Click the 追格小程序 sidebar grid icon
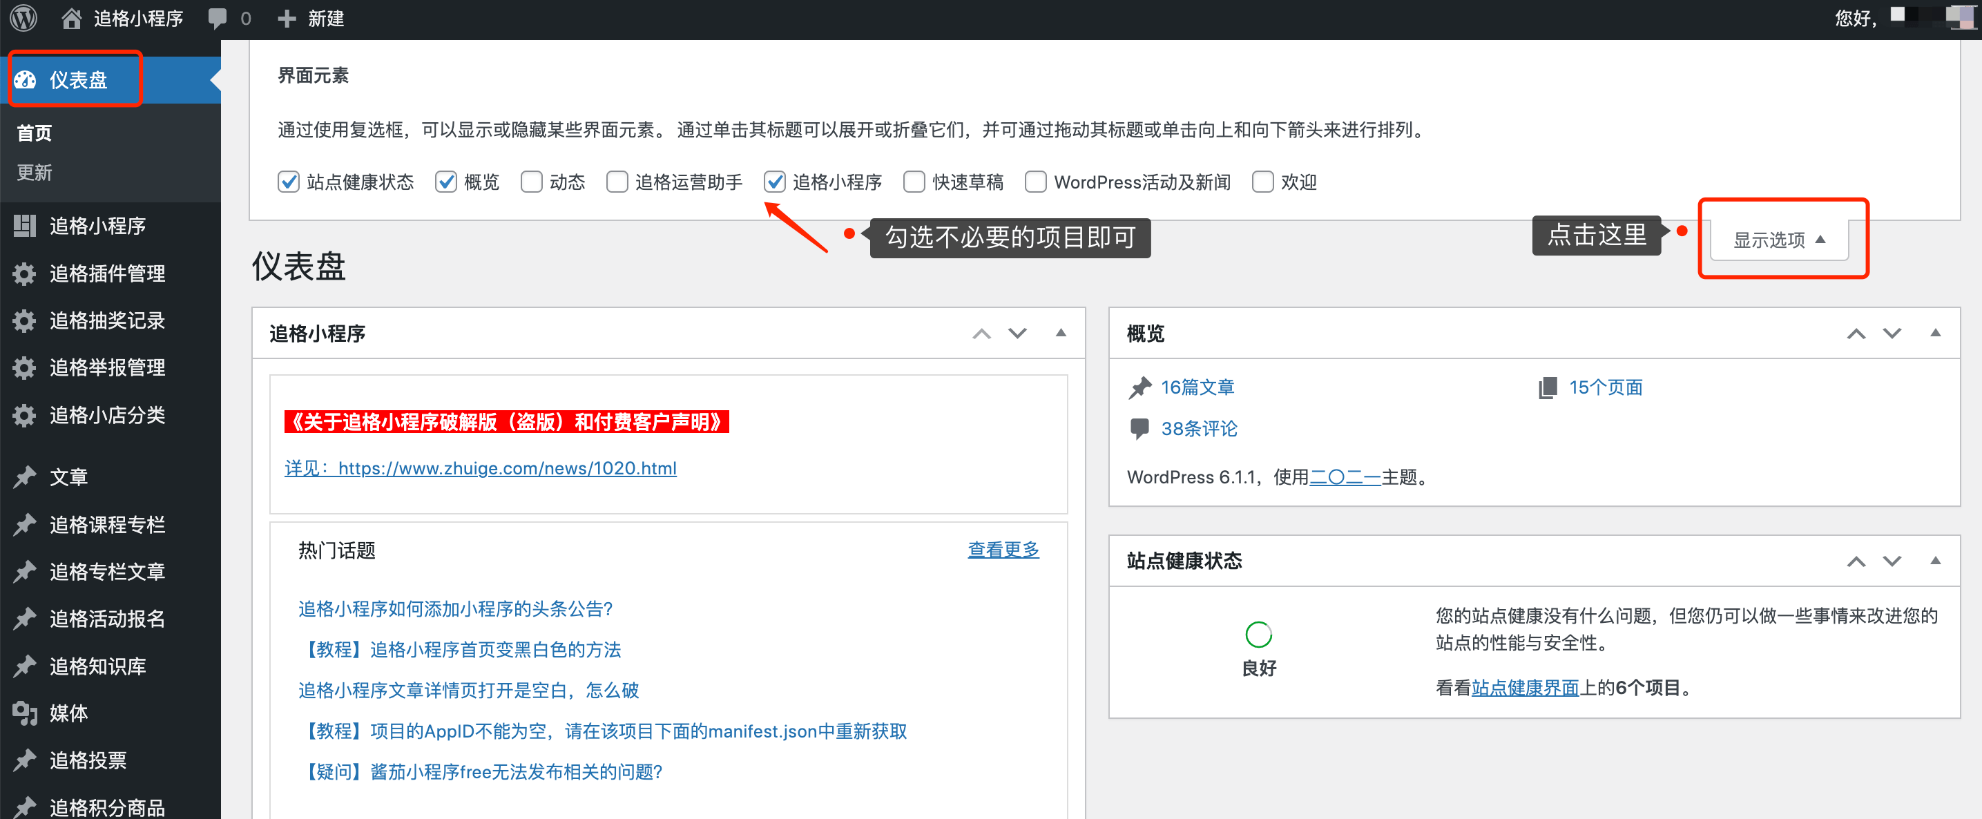 pos(25,226)
